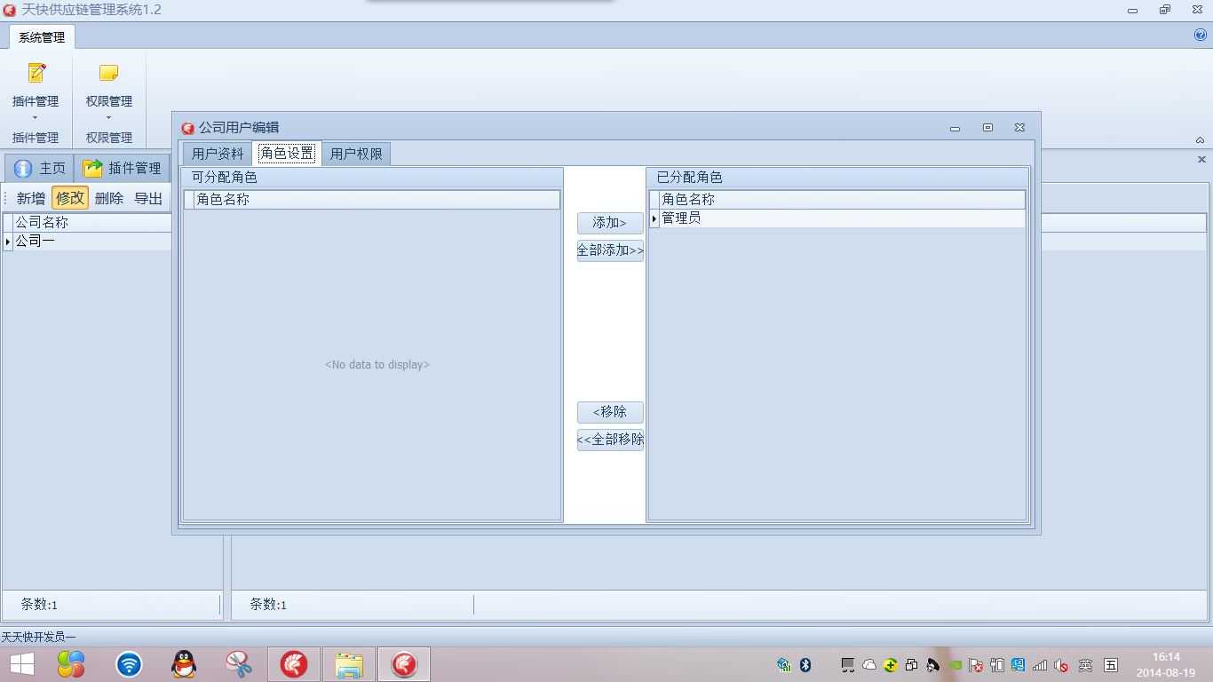Select the 系统管理 ribbon tab

[42, 37]
